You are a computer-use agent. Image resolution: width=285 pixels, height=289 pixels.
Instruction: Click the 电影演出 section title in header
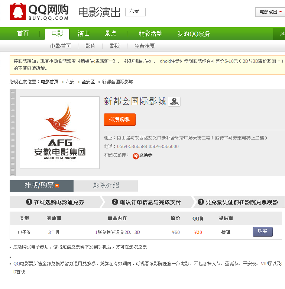pos(99,12)
